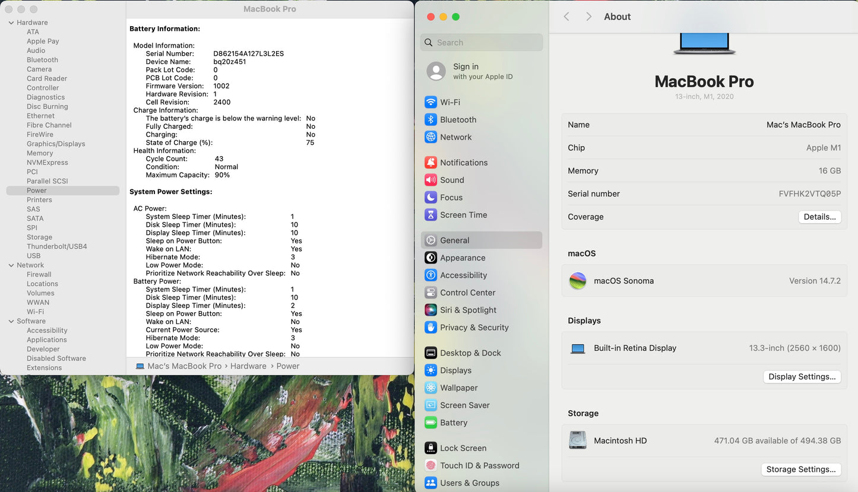Viewport: 858px width, 492px height.
Task: Collapse the Software tree section
Action: (x=11, y=321)
